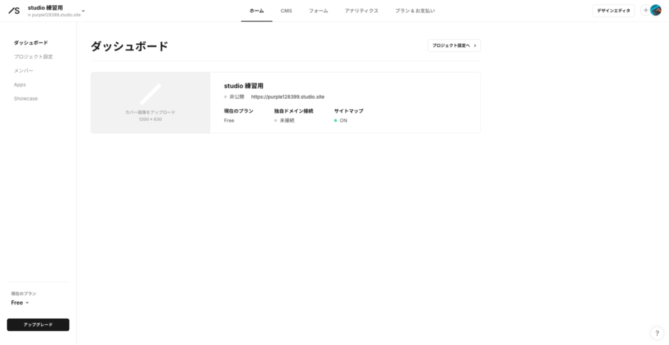Image resolution: width=669 pixels, height=345 pixels.
Task: Select プロジェクト設定 in the sidebar
Action: tap(33, 57)
